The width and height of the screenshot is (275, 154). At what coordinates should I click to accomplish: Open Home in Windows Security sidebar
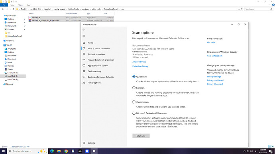click(x=90, y=43)
